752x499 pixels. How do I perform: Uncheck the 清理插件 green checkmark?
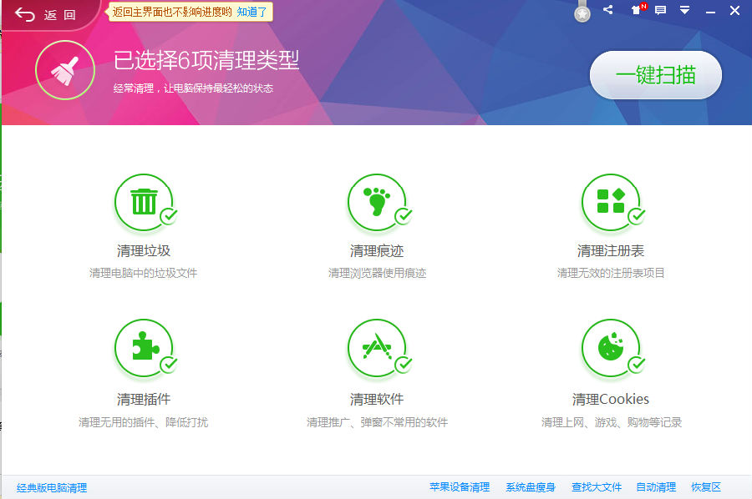click(169, 365)
